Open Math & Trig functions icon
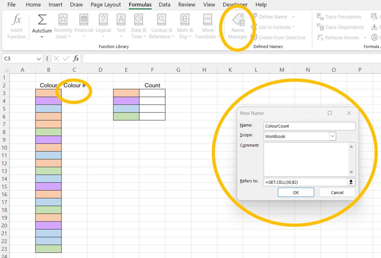The width and height of the screenshot is (381, 258). click(x=185, y=20)
